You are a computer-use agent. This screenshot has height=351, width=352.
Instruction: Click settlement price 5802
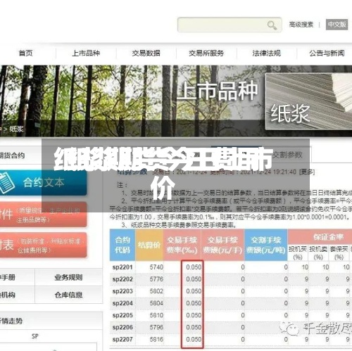(156, 291)
